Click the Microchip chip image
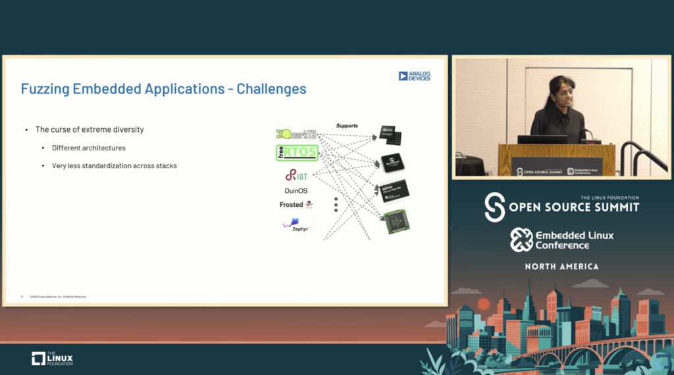 (392, 163)
